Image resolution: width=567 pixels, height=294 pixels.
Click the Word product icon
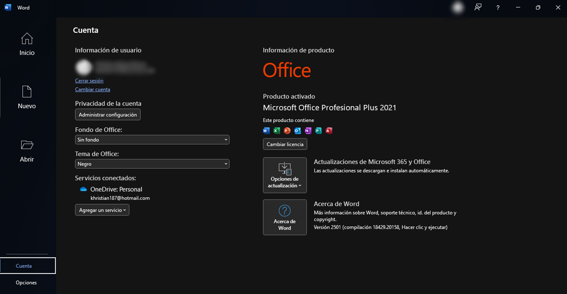point(266,131)
